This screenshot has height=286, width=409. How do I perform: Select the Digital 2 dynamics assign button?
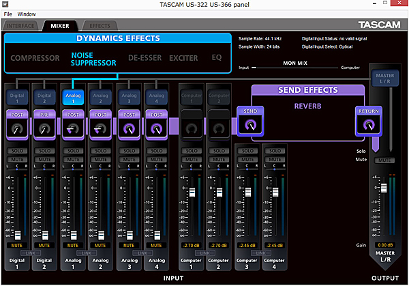point(45,98)
